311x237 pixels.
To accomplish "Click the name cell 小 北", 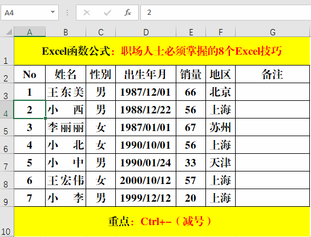I will pyautogui.click(x=66, y=145).
